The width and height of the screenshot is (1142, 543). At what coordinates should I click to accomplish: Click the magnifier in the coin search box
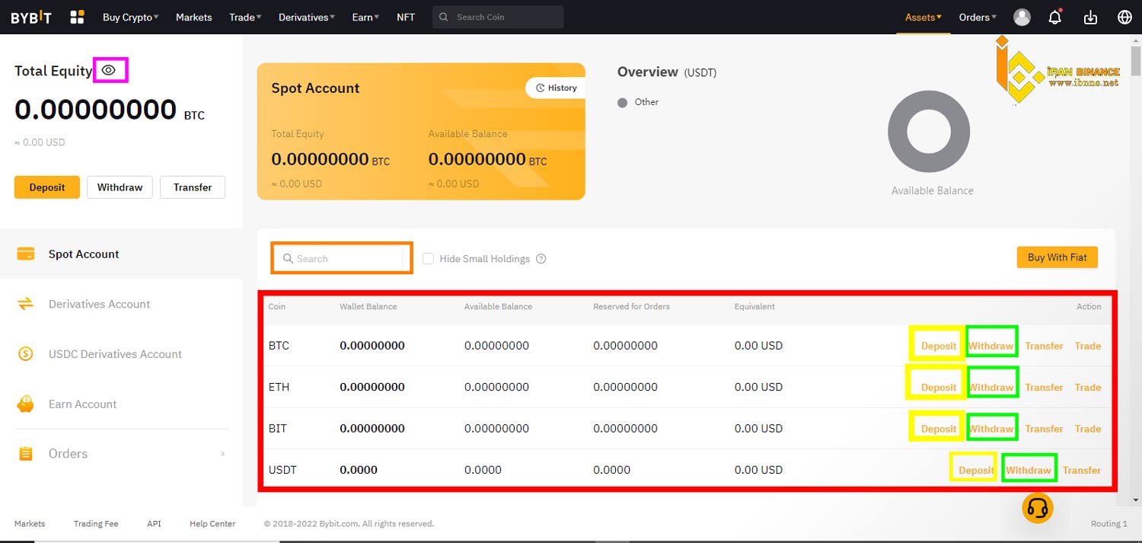288,259
